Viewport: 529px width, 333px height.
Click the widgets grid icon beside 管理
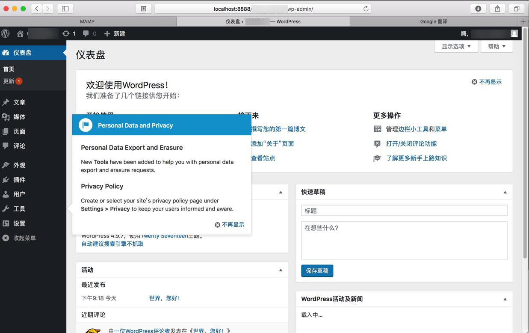click(377, 129)
